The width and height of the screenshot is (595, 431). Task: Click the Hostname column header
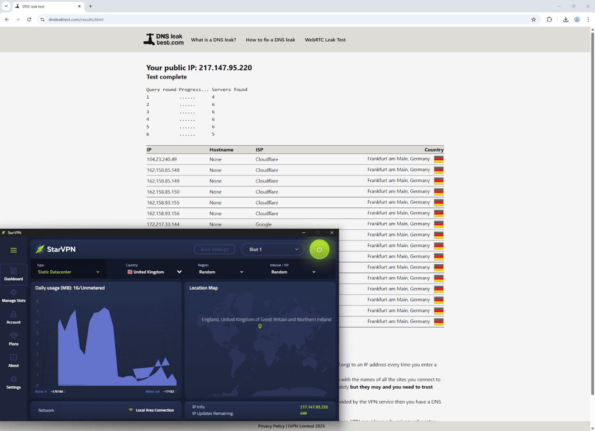pos(221,150)
